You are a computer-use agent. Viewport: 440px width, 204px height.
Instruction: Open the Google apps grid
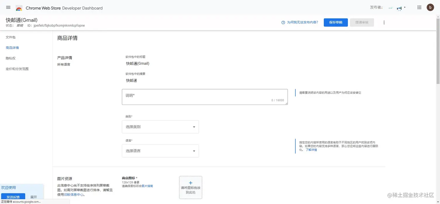pos(419,8)
